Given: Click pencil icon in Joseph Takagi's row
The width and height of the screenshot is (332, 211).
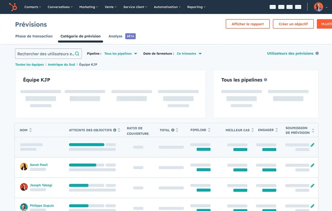Looking at the screenshot, I should (312, 186).
